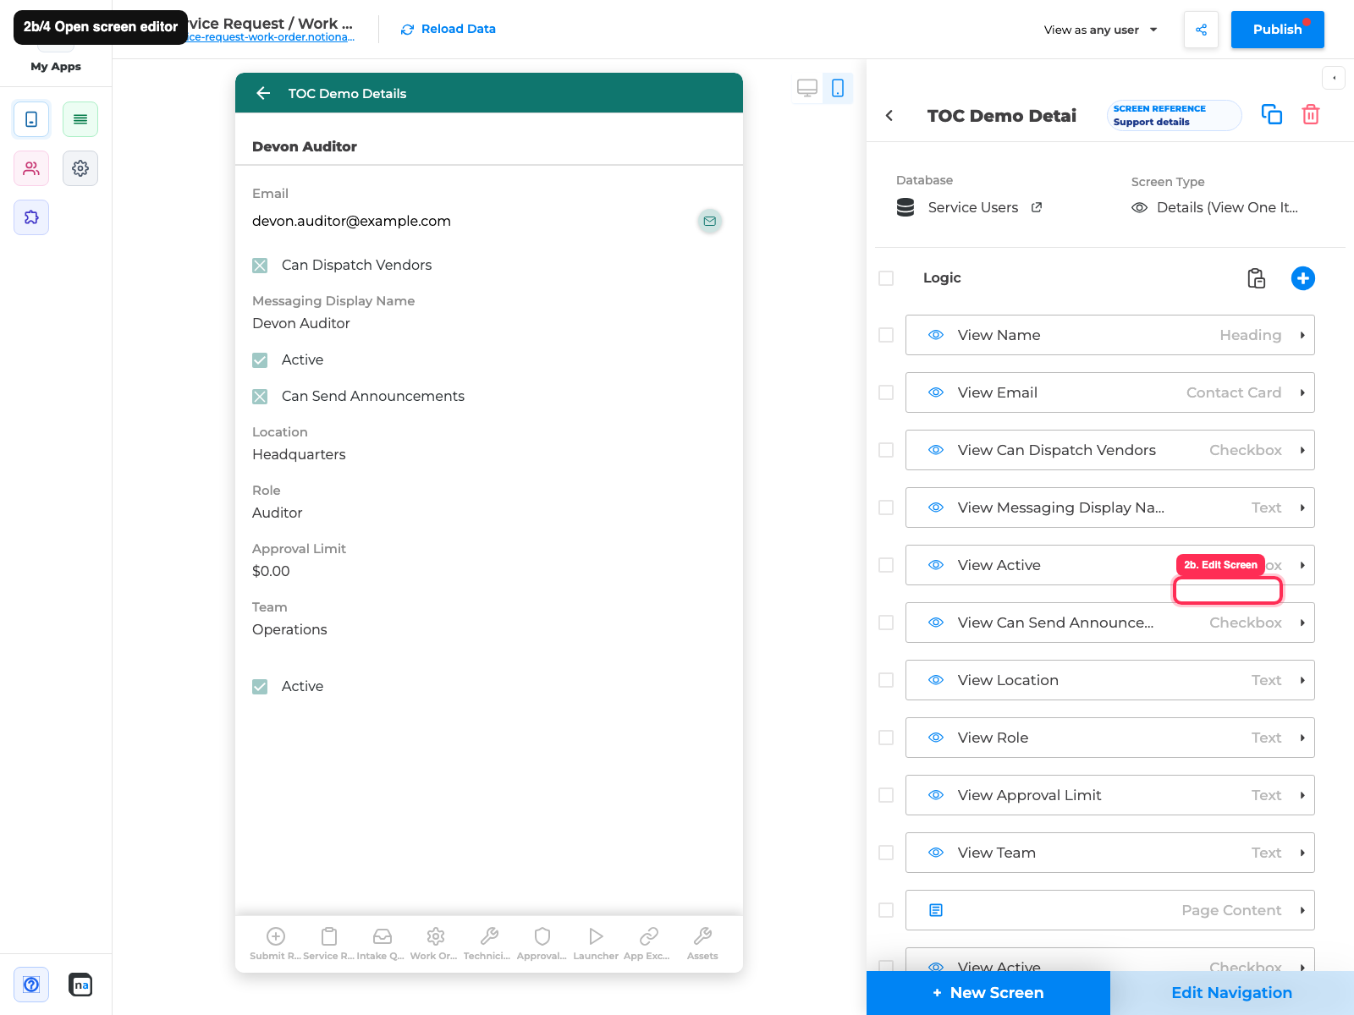The width and height of the screenshot is (1354, 1015).
Task: Open Work Or... tab in bottom navigation
Action: (435, 944)
